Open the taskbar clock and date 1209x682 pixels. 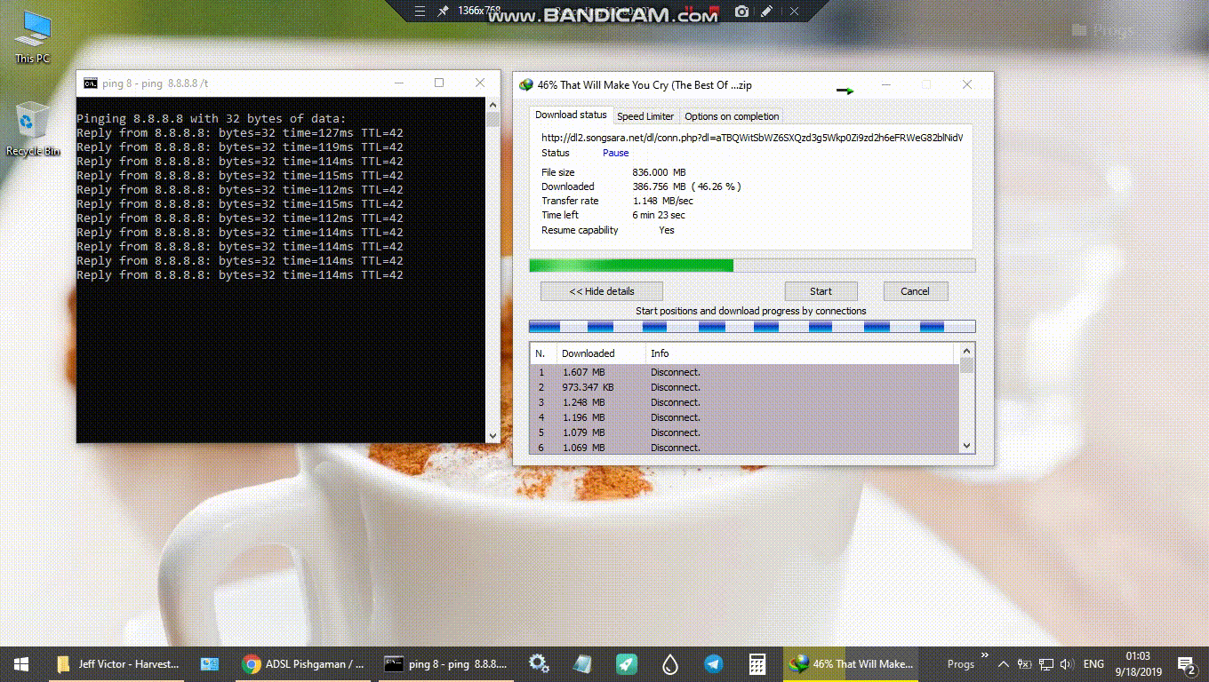1138,663
